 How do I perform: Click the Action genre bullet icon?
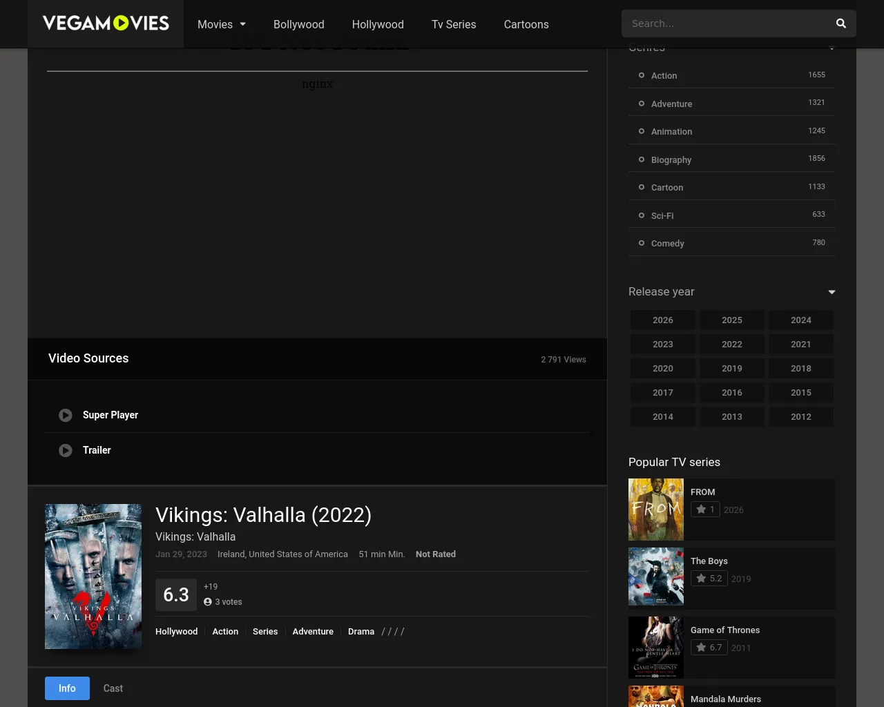(642, 75)
